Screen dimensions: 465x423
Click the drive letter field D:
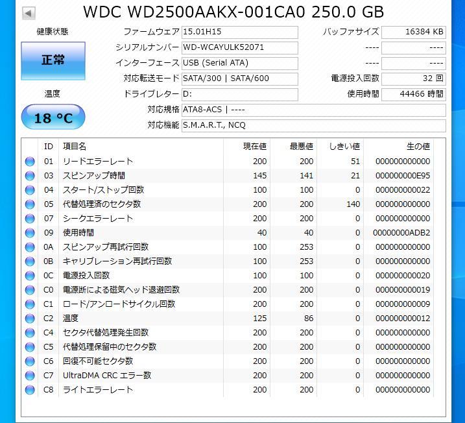click(239, 95)
